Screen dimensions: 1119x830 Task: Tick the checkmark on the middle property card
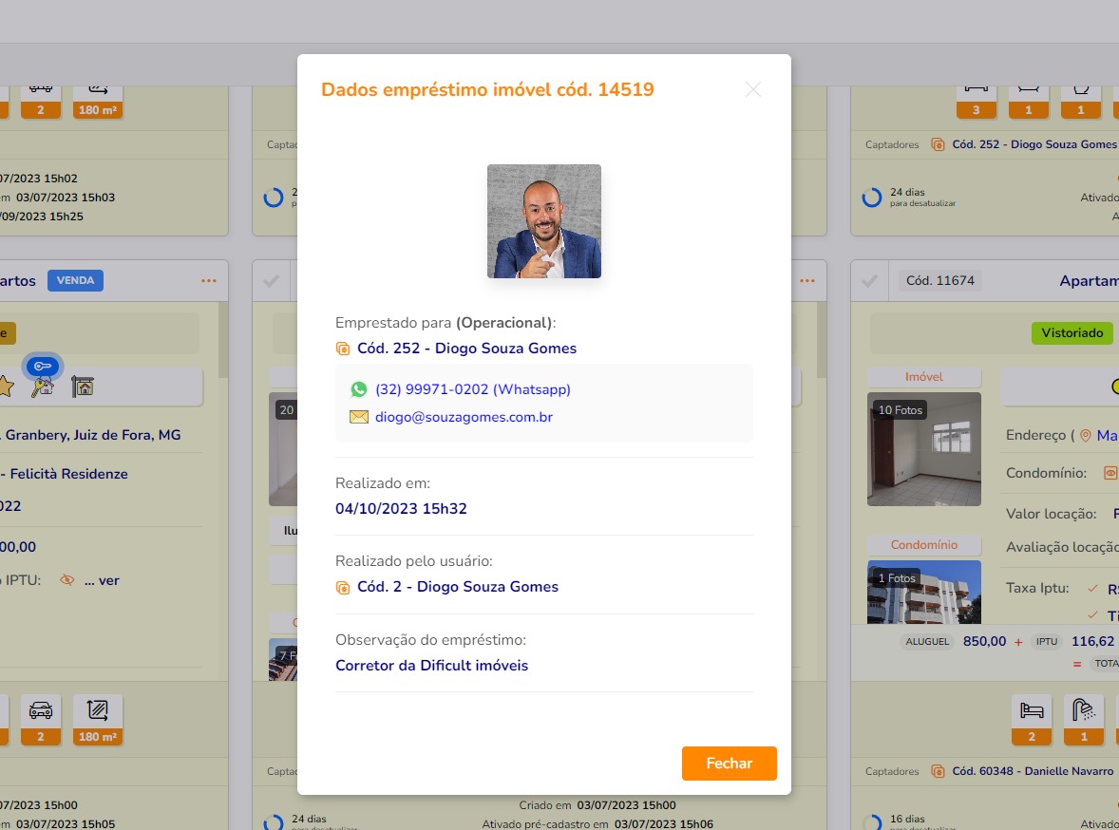point(271,281)
